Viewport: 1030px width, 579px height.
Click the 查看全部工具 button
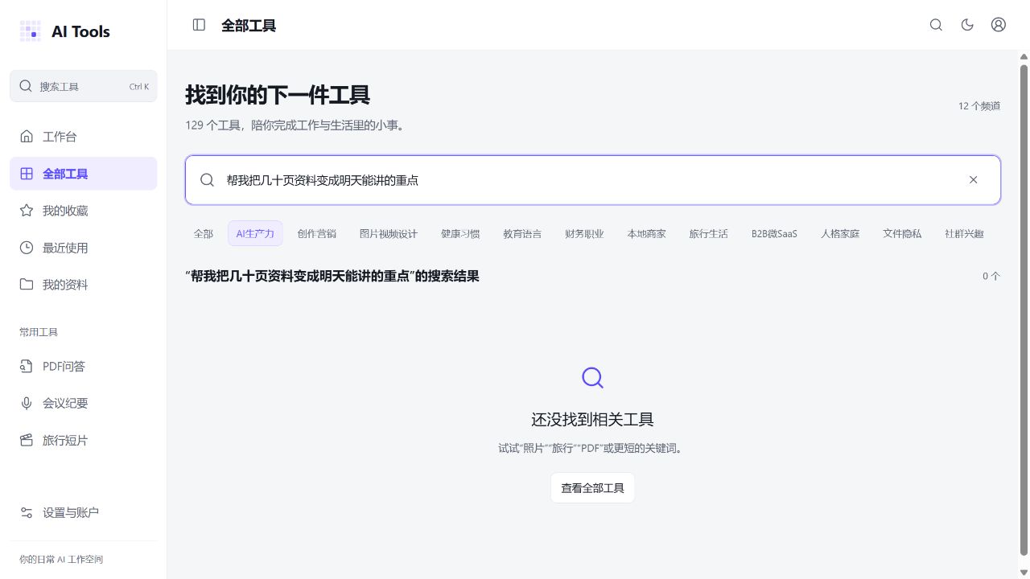click(x=593, y=488)
